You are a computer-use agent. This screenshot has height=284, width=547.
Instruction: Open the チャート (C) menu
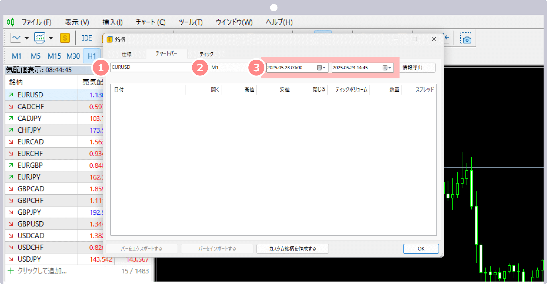pos(150,22)
